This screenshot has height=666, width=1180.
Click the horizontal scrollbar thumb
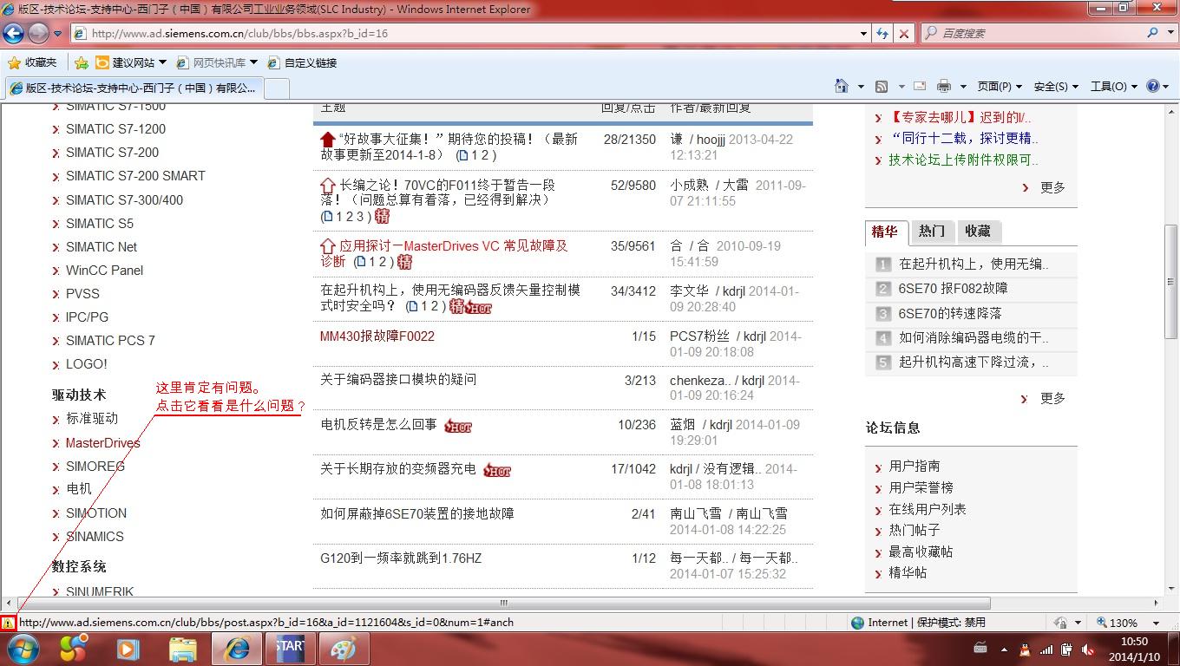[503, 603]
